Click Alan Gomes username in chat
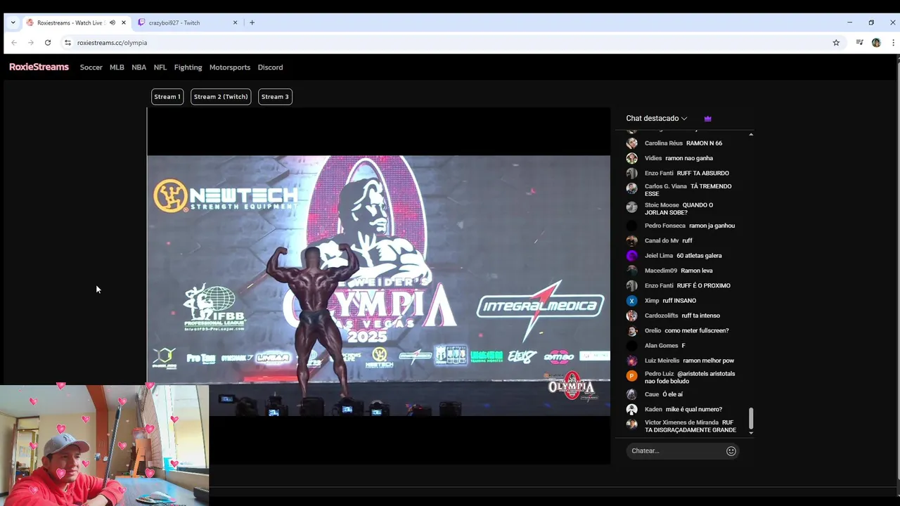The image size is (900, 506). pyautogui.click(x=662, y=346)
